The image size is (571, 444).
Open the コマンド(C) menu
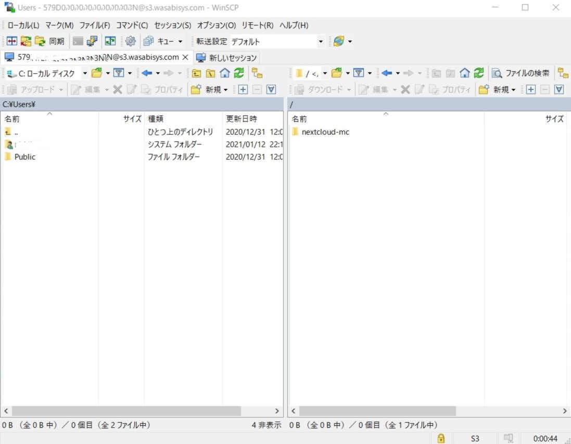coord(132,25)
